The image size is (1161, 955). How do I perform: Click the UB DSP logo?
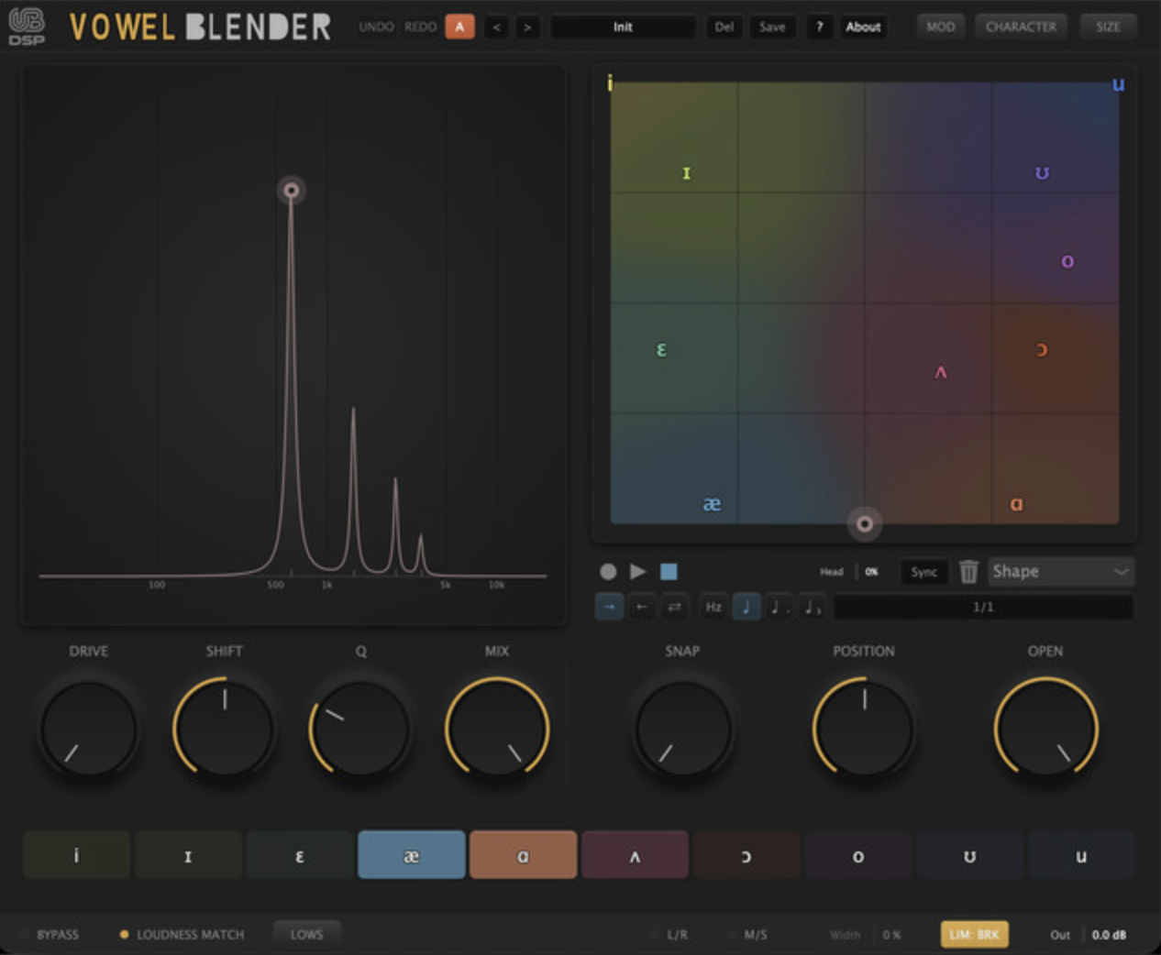click(27, 27)
